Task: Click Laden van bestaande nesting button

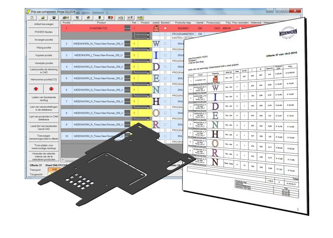Action: click(44, 99)
